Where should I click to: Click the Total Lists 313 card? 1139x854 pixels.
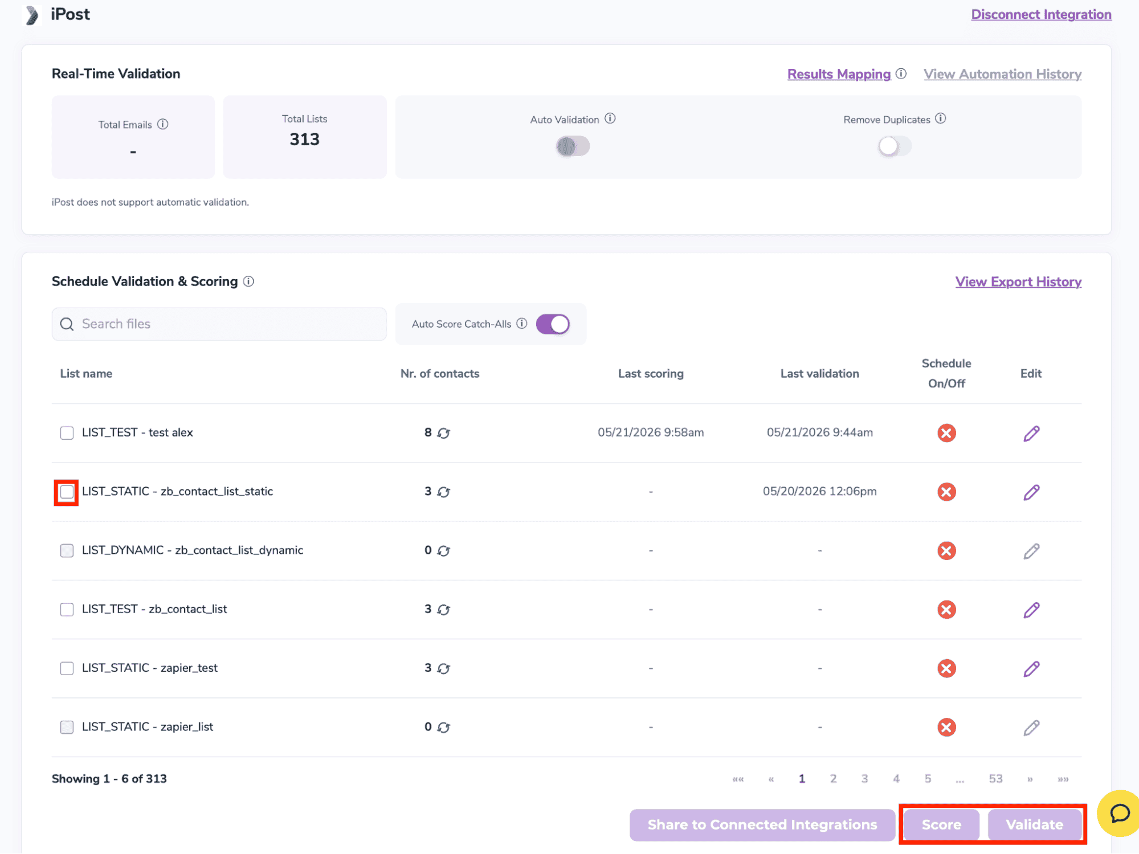coord(305,137)
